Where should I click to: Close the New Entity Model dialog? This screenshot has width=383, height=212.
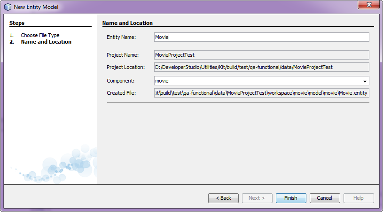(x=369, y=5)
